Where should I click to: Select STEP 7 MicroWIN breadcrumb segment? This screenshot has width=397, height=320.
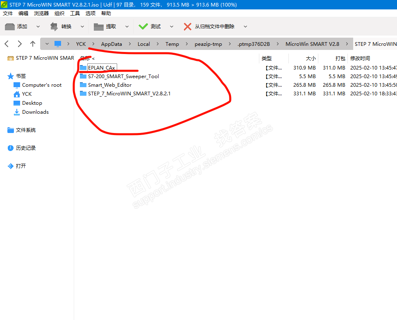(375, 44)
